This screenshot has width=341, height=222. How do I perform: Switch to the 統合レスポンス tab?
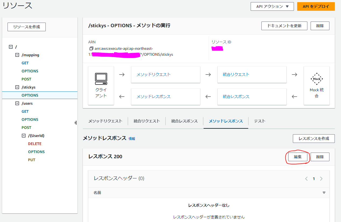(x=184, y=121)
